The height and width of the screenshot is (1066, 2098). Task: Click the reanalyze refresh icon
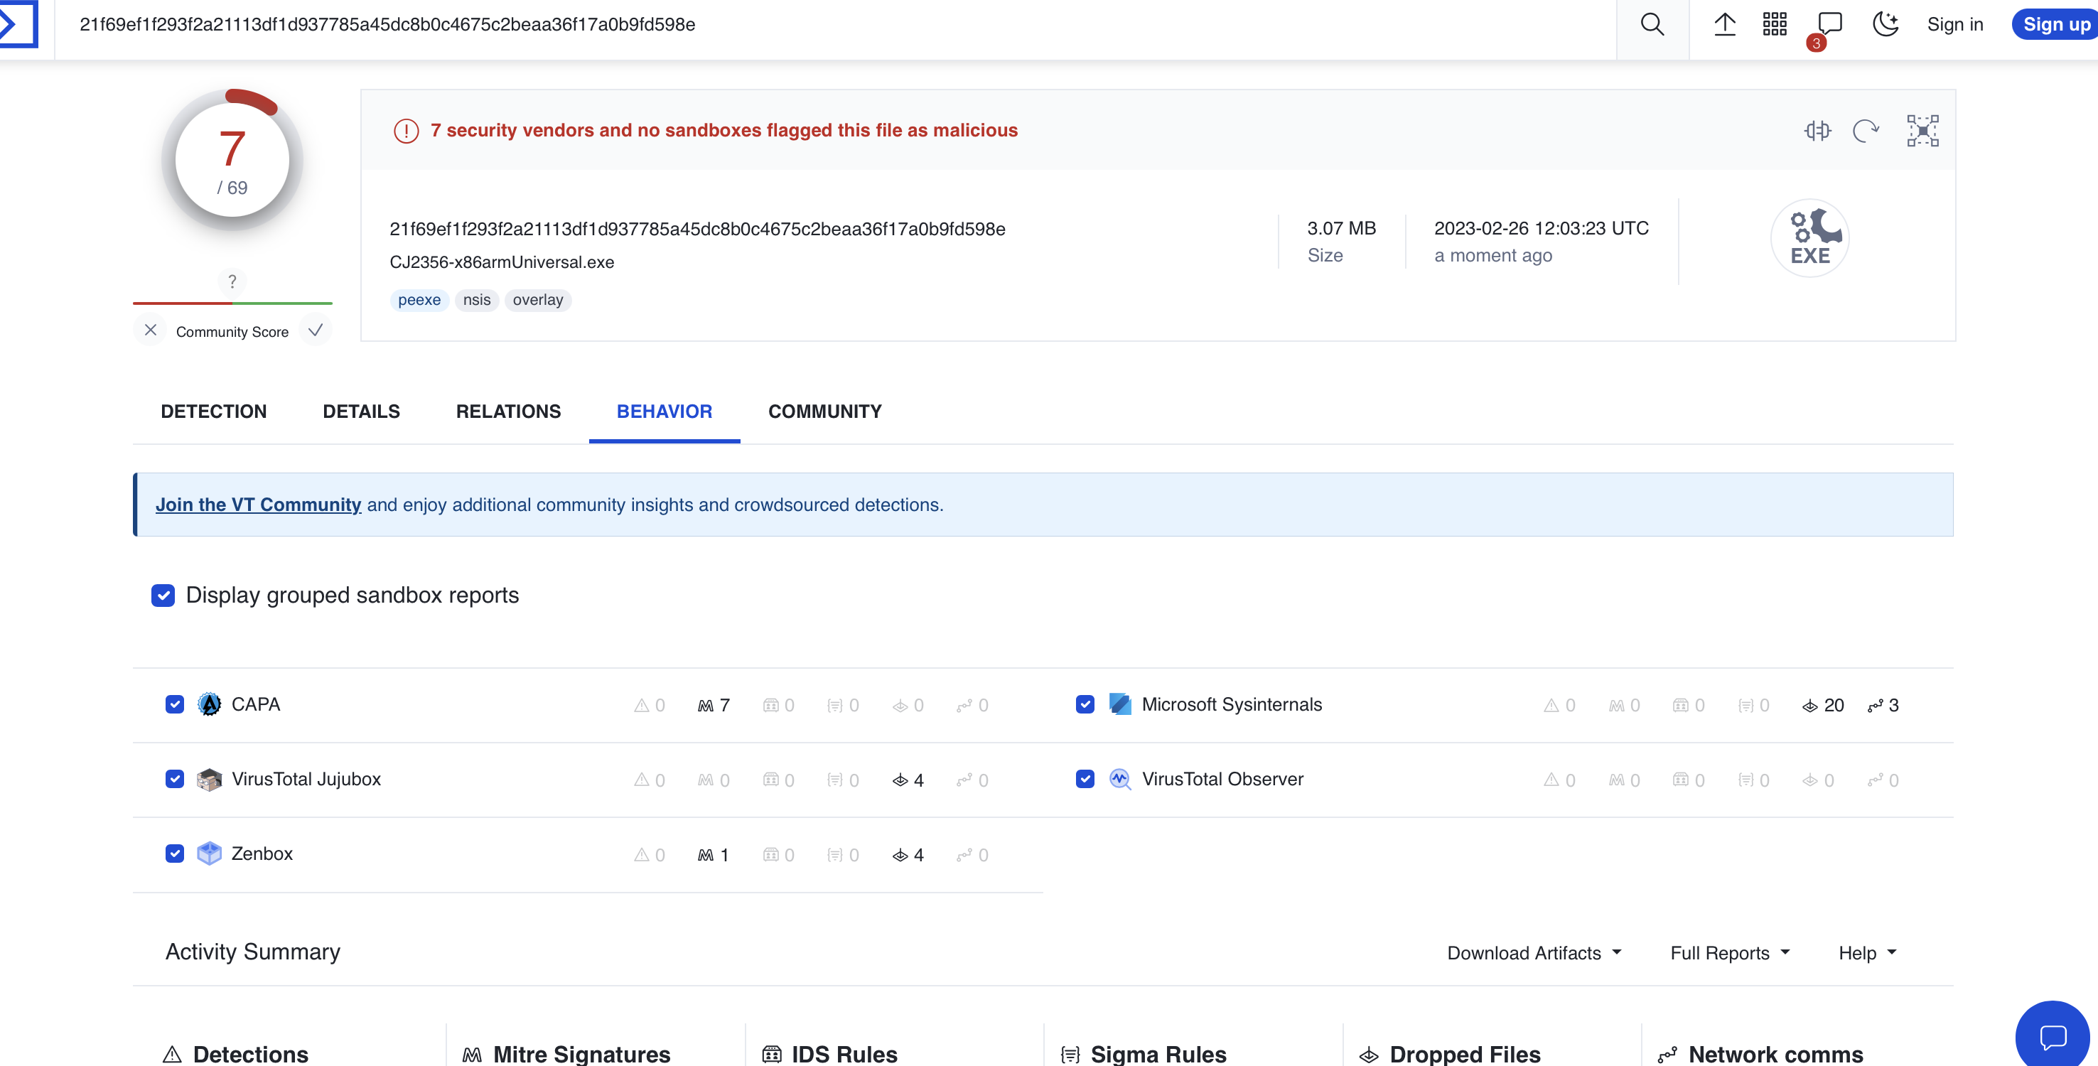pos(1866,130)
